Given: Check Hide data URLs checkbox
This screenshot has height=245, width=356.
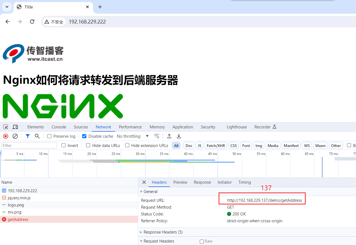Looking at the screenshot, I should click(x=88, y=145).
